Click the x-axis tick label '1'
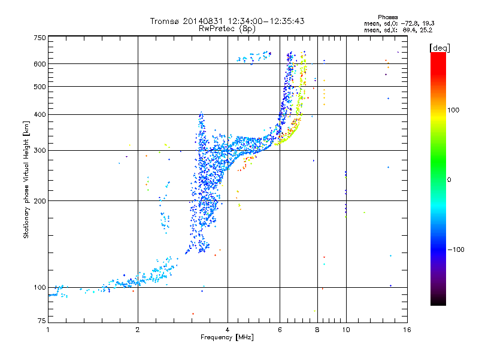479x359 pixels. (x=48, y=330)
